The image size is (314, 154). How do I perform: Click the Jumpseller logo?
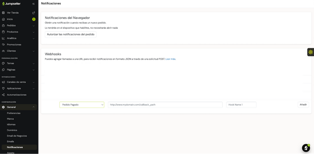click(11, 4)
